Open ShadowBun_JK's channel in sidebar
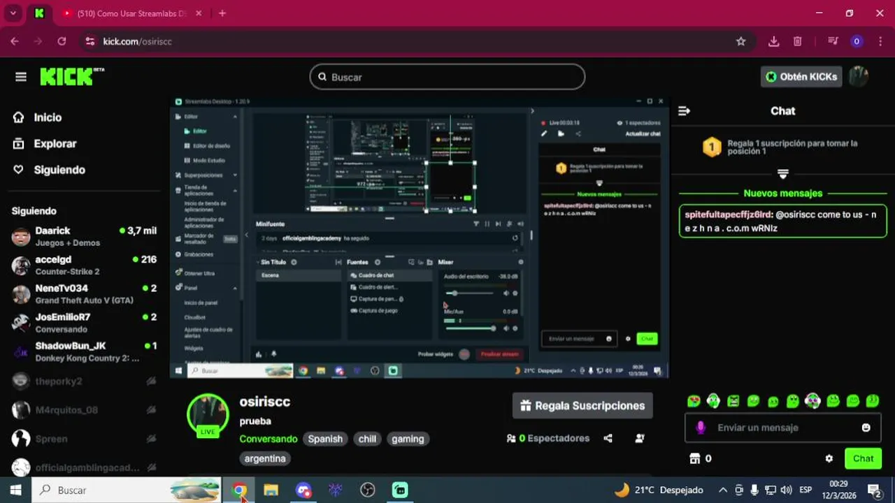 pos(84,351)
